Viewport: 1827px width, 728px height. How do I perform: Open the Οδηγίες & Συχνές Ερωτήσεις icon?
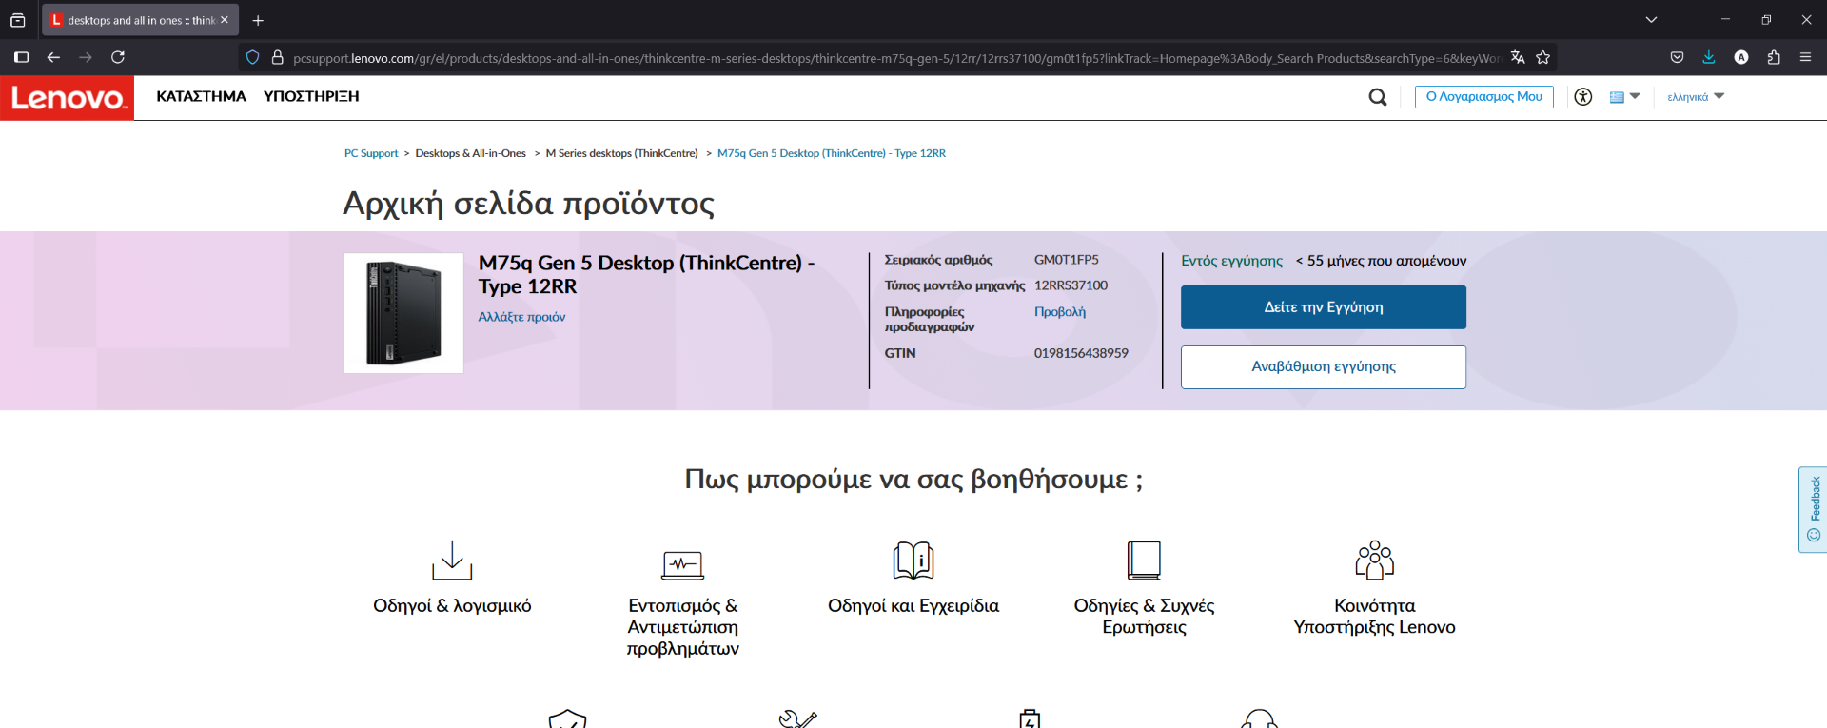tap(1144, 561)
